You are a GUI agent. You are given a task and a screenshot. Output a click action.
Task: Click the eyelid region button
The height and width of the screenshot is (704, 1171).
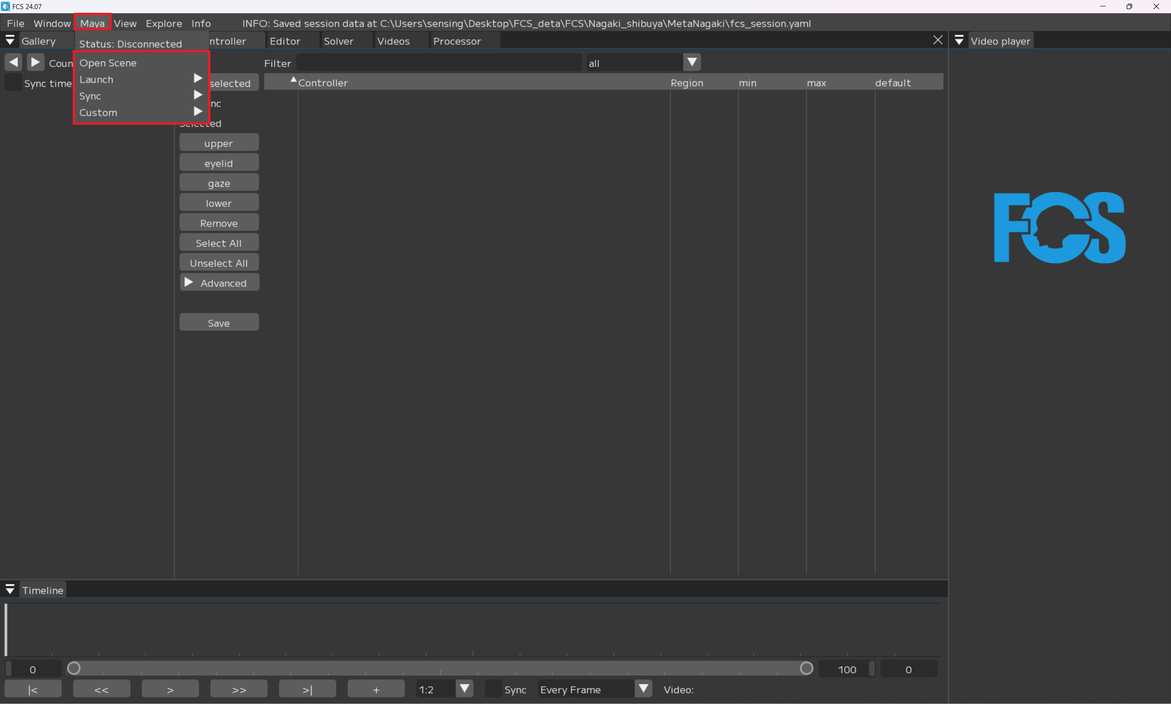[x=219, y=163]
